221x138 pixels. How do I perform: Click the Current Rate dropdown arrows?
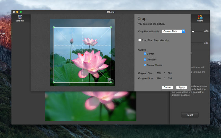pyautogui.click(x=183, y=31)
